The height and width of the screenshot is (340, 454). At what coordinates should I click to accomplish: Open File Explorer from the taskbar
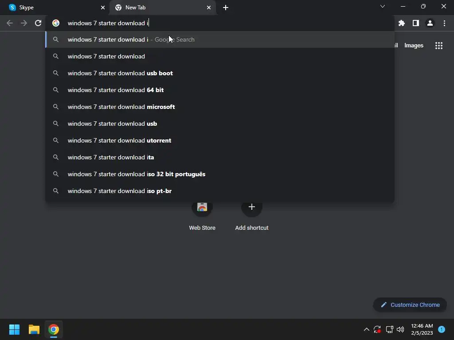[x=34, y=329]
